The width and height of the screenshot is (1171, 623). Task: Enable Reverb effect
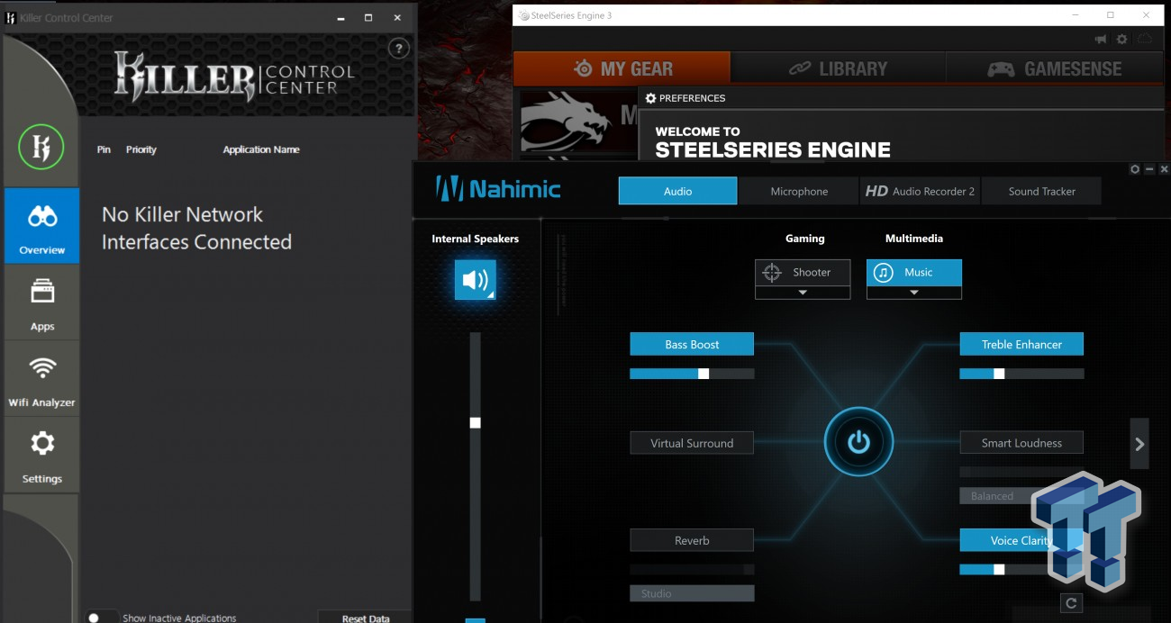click(x=692, y=540)
